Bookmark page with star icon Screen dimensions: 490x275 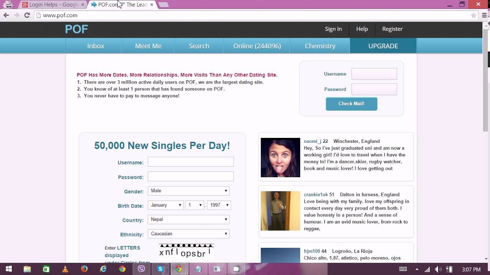pos(474,15)
